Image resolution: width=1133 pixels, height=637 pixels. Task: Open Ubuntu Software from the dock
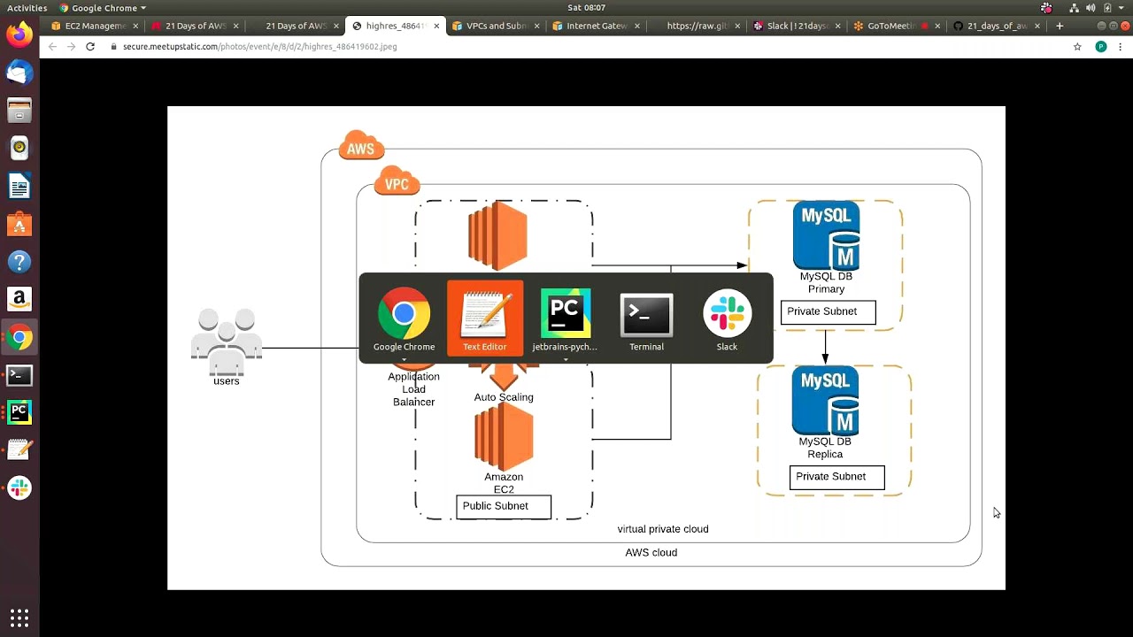point(19,224)
